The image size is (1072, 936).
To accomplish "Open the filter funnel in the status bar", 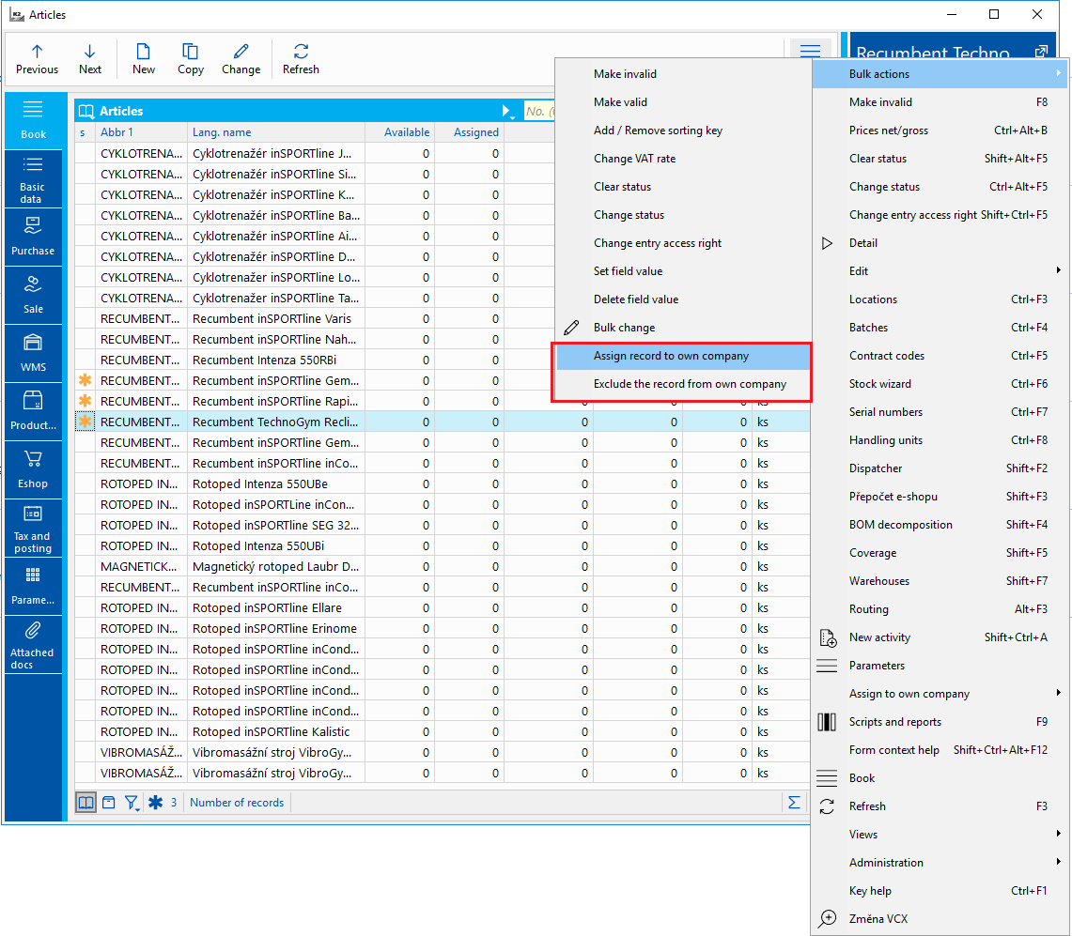I will [132, 803].
